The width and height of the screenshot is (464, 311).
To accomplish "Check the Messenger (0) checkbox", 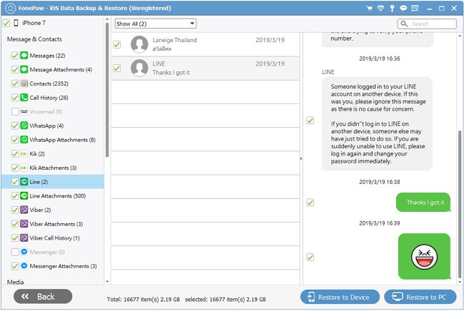I will point(15,252).
